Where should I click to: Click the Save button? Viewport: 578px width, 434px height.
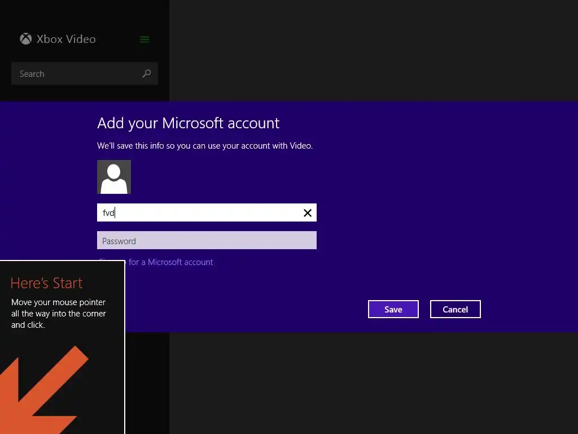pos(393,309)
